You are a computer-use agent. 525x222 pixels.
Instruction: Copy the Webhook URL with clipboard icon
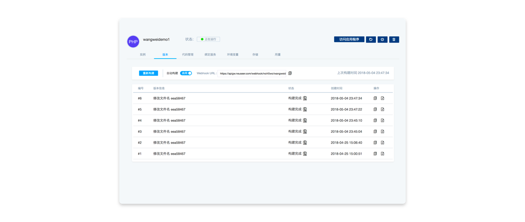(290, 73)
